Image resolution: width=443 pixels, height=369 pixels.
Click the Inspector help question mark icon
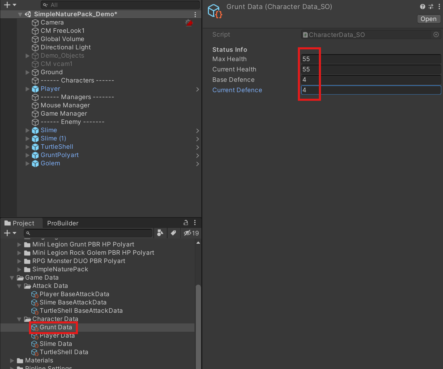pos(423,7)
